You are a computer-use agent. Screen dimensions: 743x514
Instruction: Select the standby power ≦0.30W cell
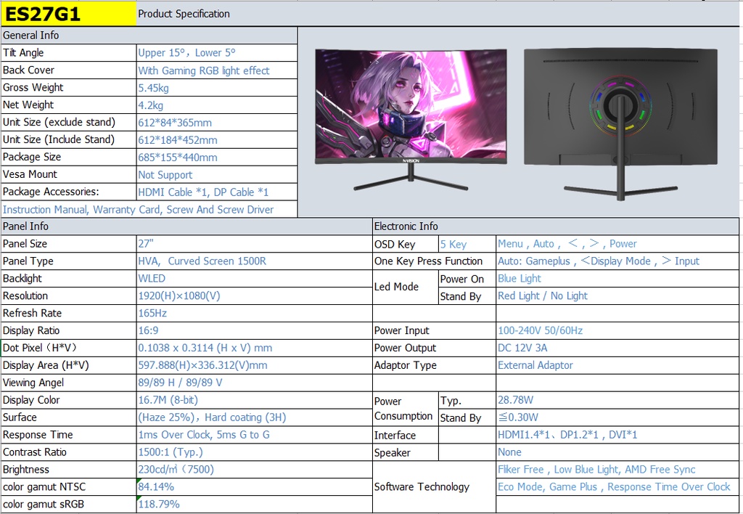pyautogui.click(x=618, y=417)
